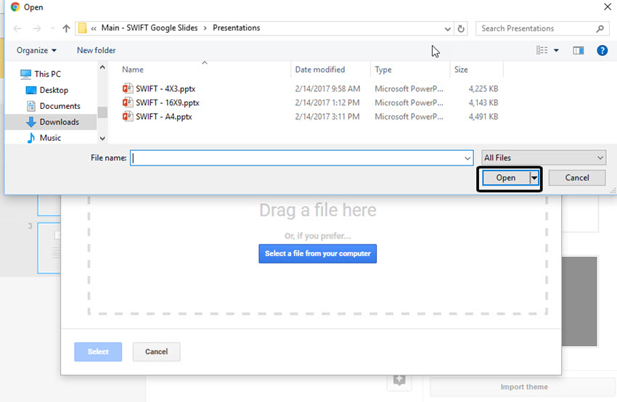Go up one folder level
Image resolution: width=617 pixels, height=402 pixels.
[x=66, y=28]
